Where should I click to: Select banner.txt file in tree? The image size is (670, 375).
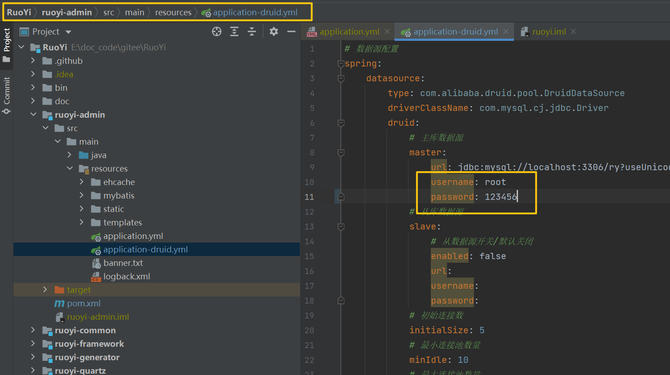tap(156, 263)
